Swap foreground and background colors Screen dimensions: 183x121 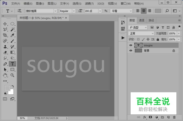[13, 86]
